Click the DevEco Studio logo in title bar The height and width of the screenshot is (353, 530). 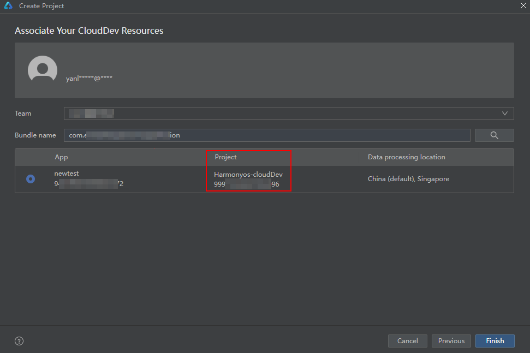[x=8, y=6]
